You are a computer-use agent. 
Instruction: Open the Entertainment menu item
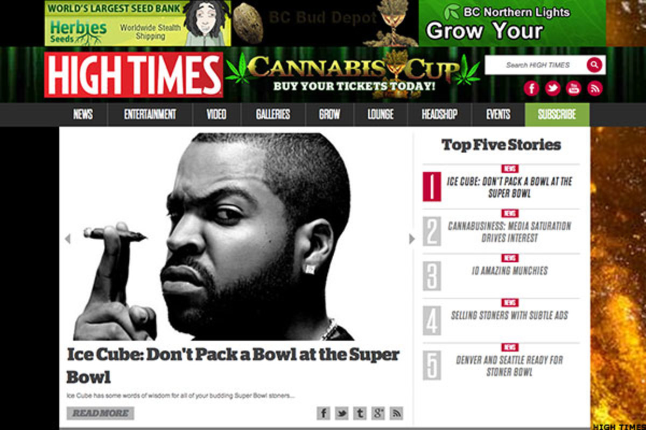[150, 114]
